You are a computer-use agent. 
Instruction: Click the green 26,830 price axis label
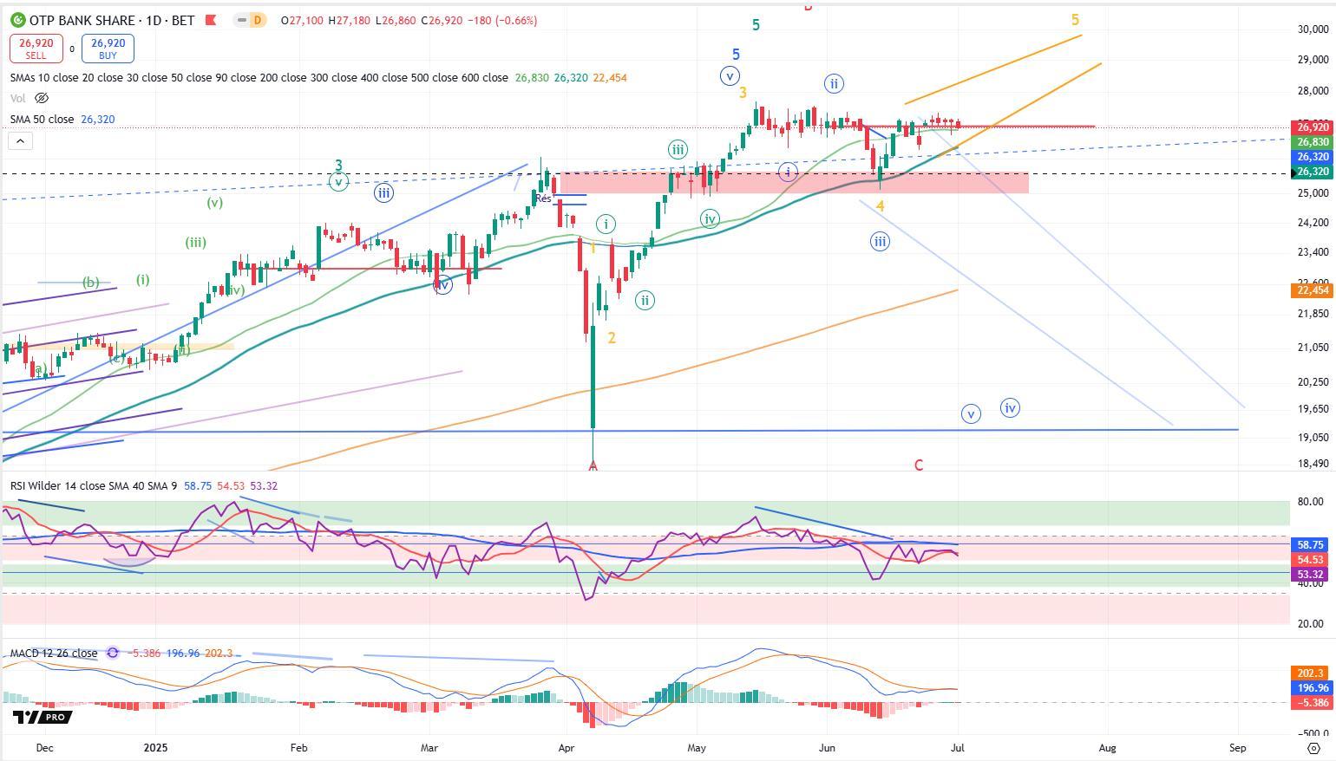click(1313, 142)
